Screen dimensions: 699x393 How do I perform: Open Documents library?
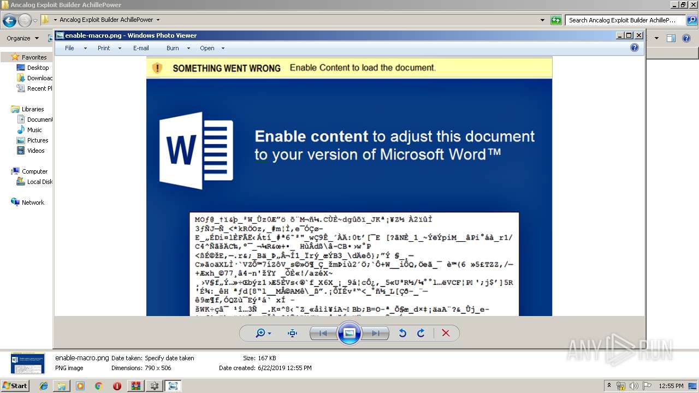(x=35, y=120)
